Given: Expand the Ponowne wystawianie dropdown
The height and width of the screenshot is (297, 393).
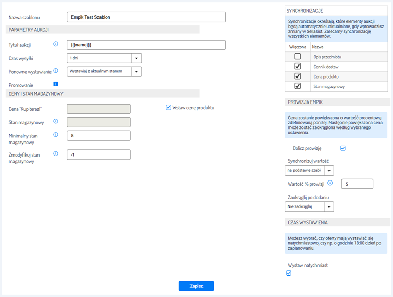Looking at the screenshot, I should [x=136, y=71].
